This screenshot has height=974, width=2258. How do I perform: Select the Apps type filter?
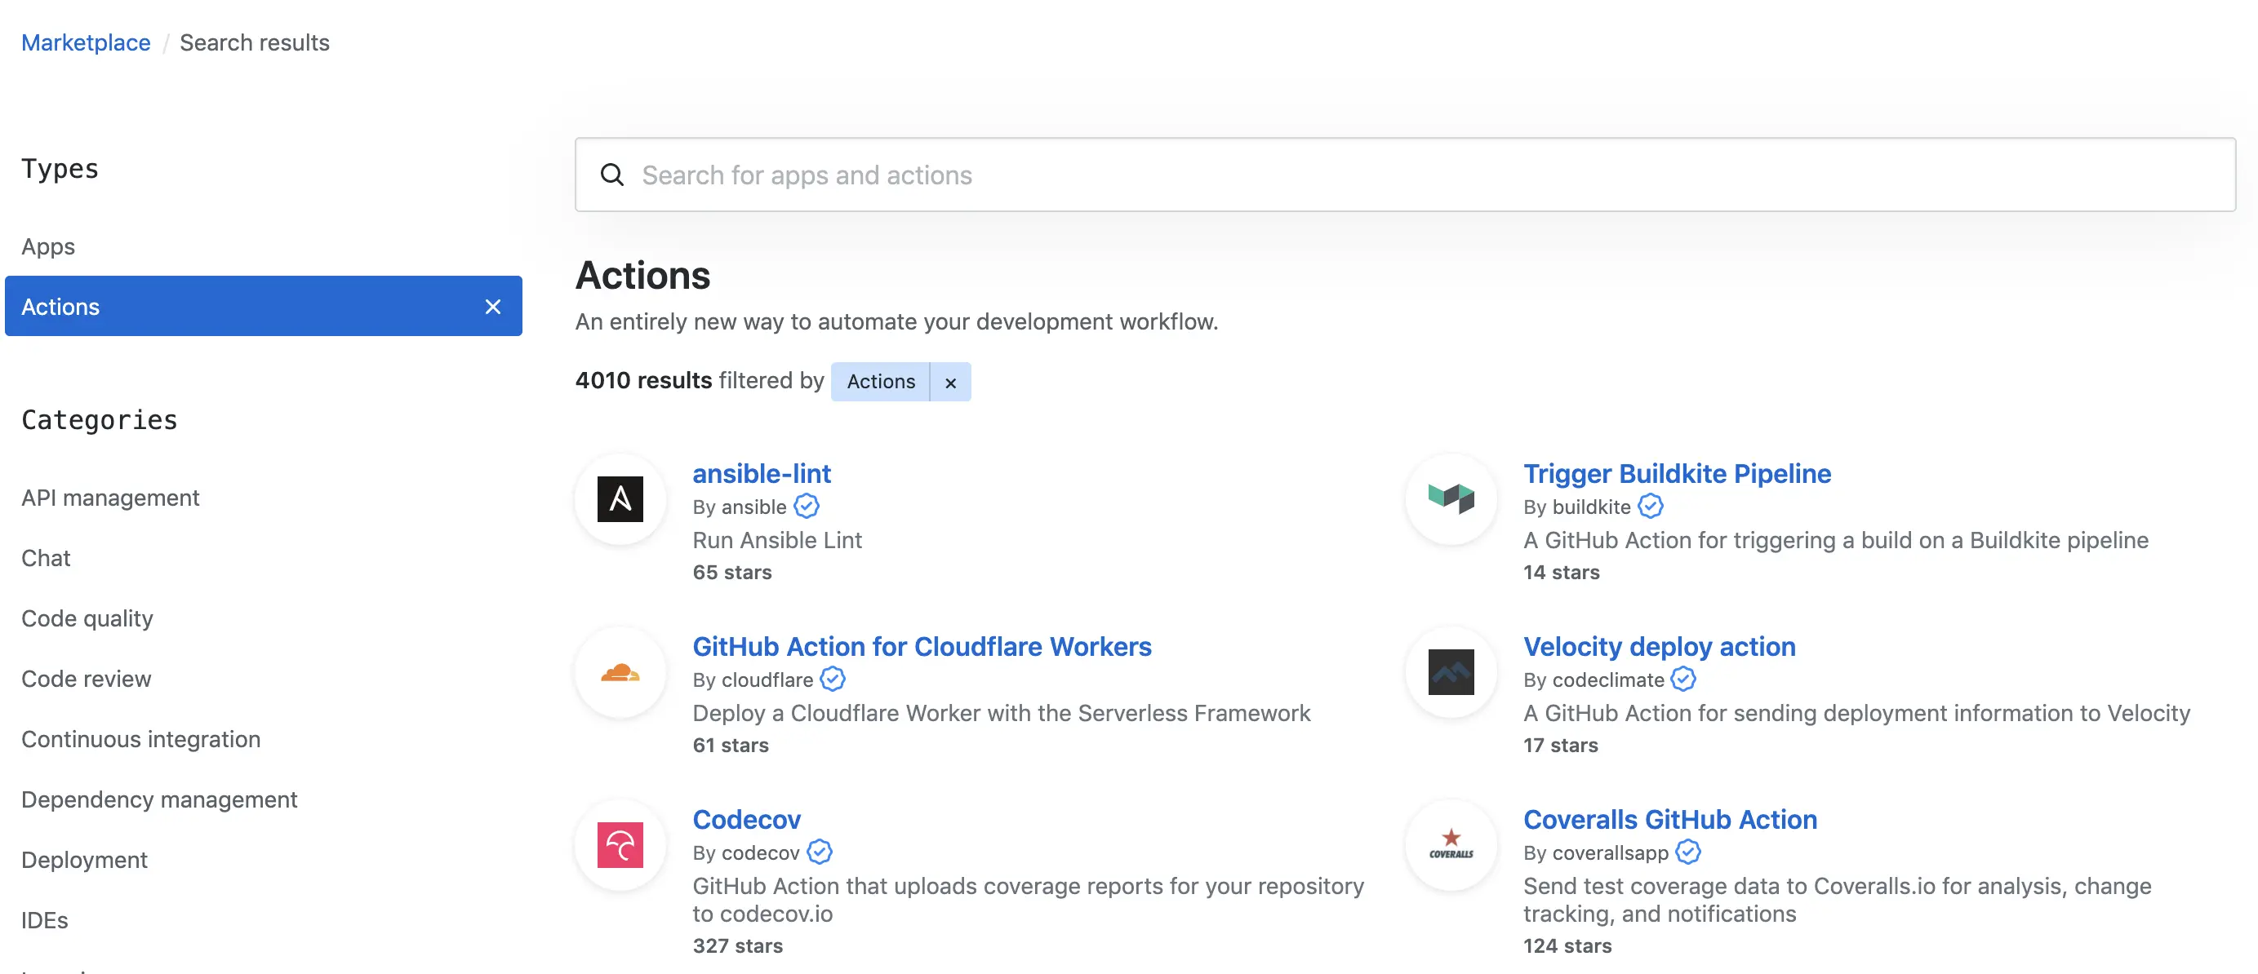click(48, 247)
